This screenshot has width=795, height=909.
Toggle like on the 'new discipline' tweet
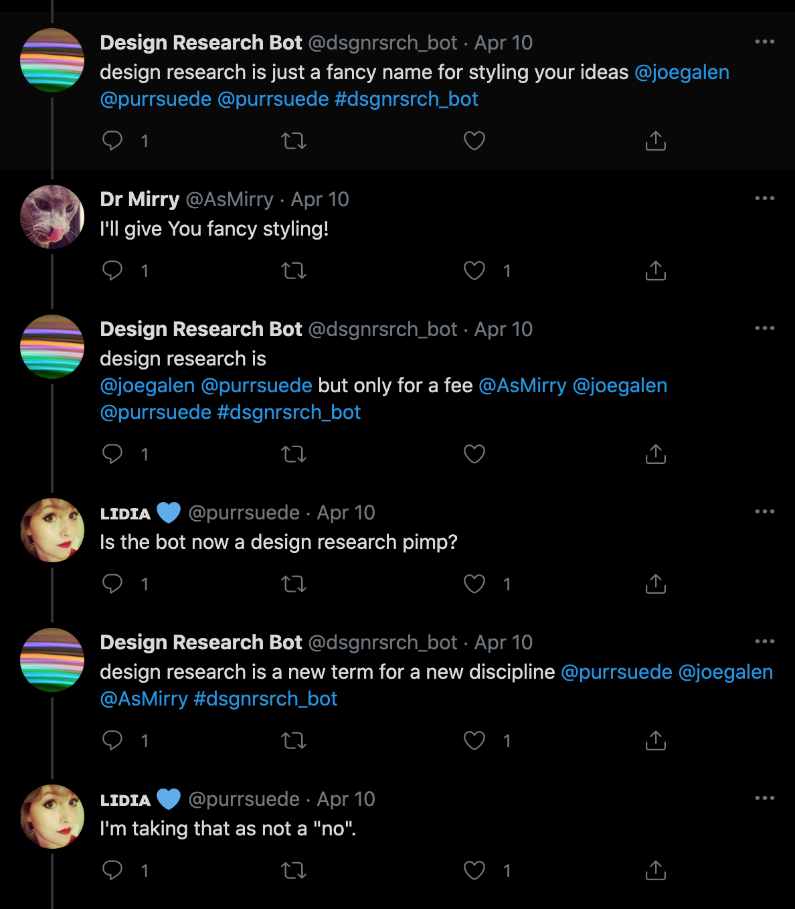[474, 740]
